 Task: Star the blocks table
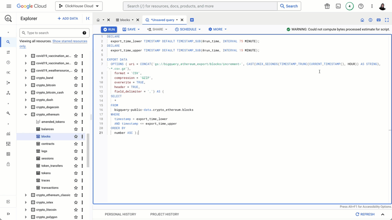[x=76, y=136]
